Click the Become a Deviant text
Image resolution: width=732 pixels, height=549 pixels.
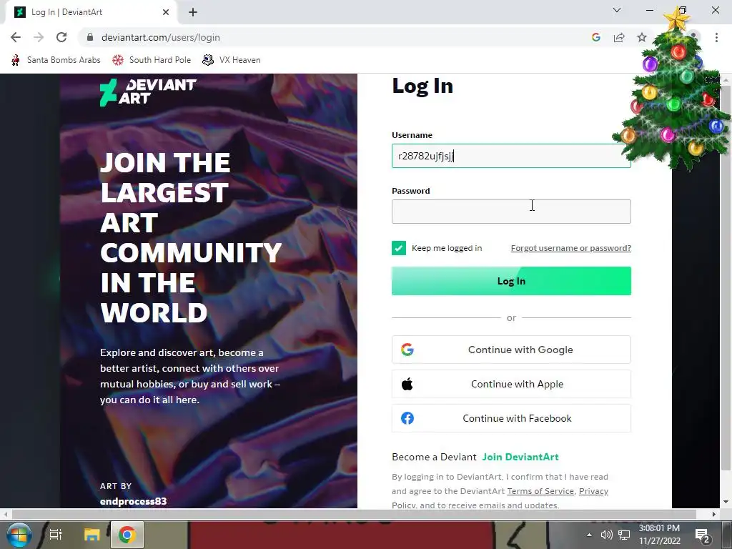pos(434,457)
